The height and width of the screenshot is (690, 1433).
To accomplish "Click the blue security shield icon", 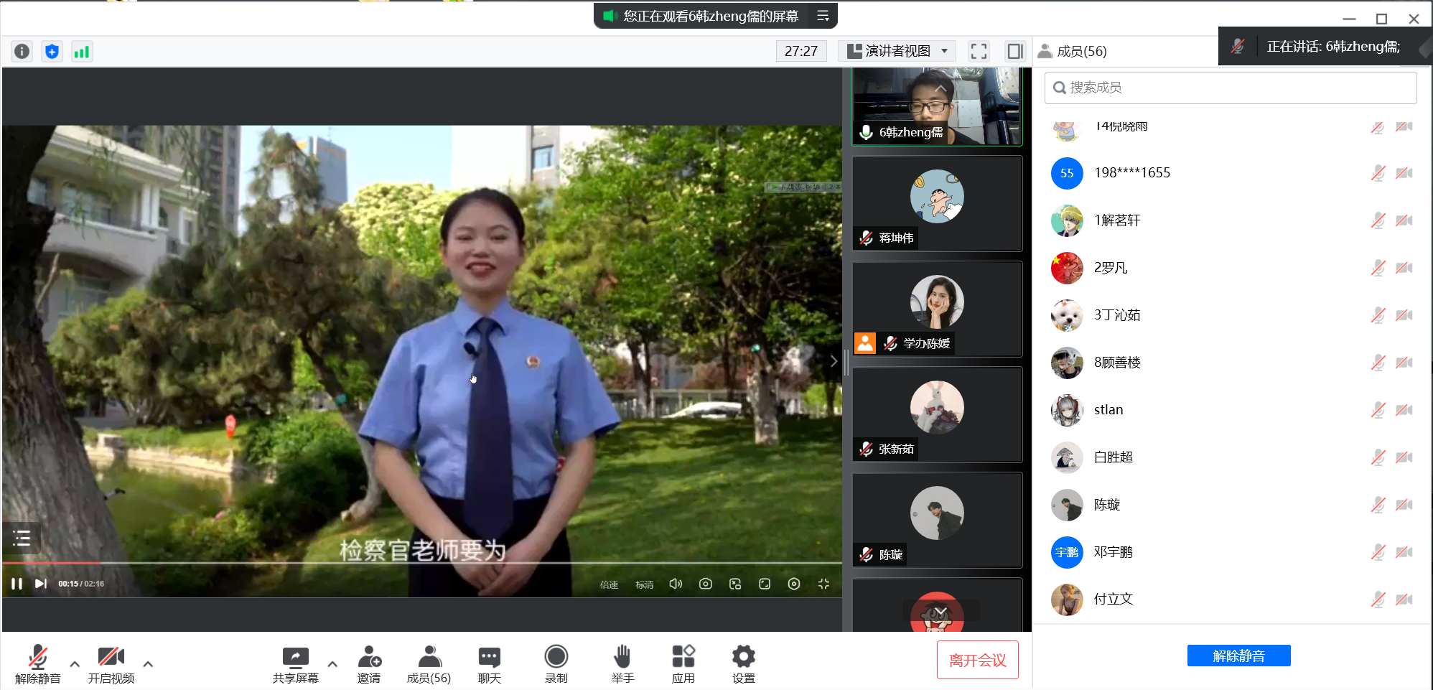I will click(52, 52).
